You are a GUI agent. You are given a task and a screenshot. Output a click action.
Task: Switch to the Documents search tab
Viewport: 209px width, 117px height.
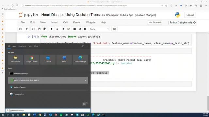[x=22, y=46]
